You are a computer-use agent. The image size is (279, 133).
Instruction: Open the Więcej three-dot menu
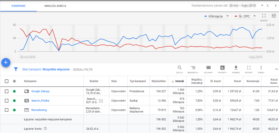pos(261,69)
